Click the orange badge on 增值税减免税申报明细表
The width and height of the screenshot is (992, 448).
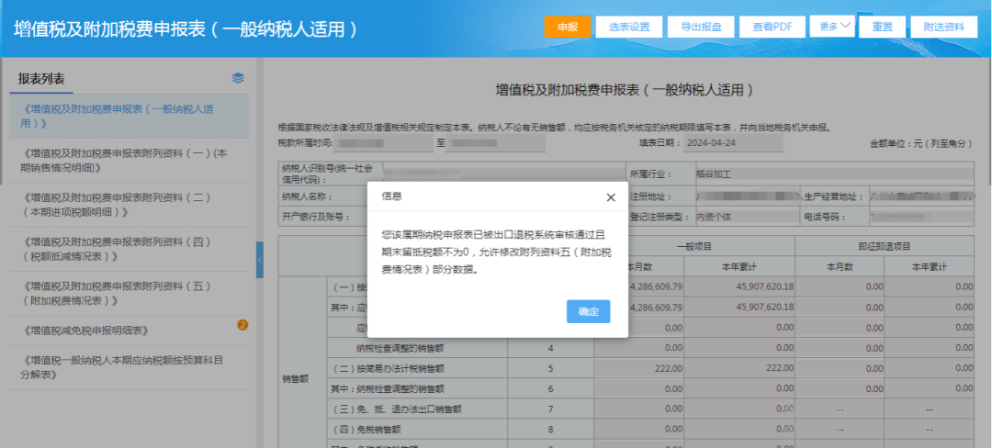[242, 325]
